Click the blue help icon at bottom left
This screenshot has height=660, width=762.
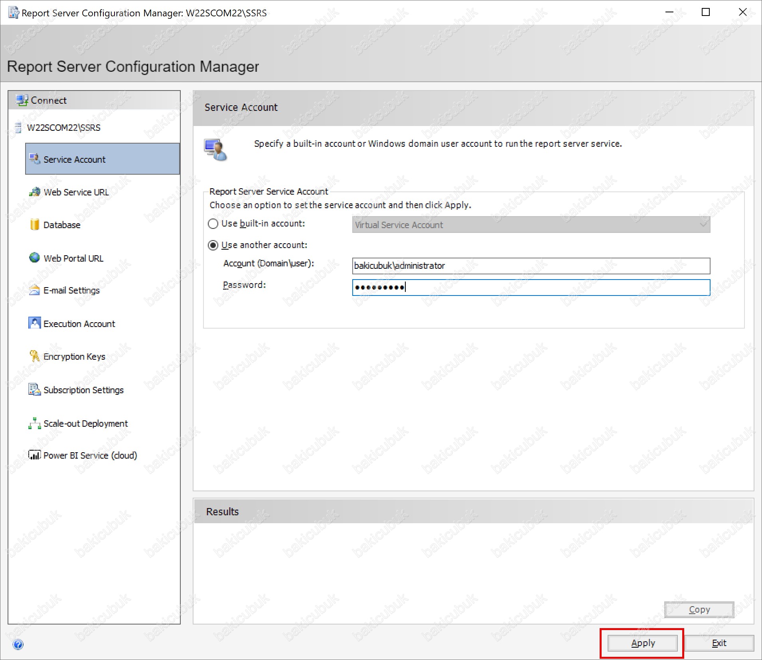coord(18,644)
